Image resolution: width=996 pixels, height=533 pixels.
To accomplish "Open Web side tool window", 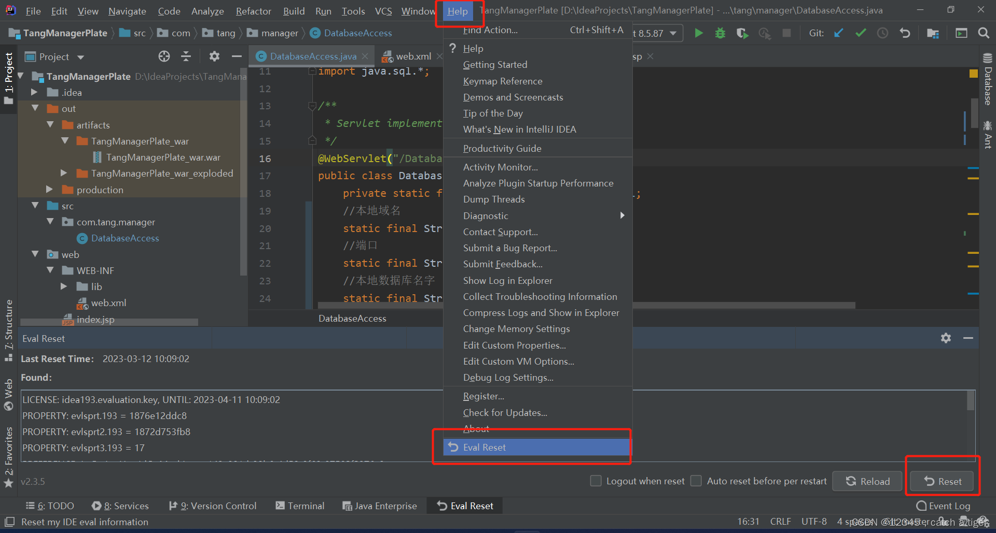I will coord(8,395).
